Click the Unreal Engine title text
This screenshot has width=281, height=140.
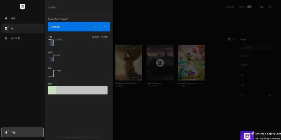[x=154, y=83]
